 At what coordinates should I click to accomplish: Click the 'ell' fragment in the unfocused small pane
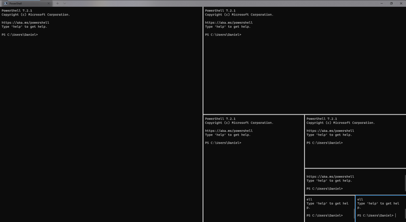(x=309, y=199)
